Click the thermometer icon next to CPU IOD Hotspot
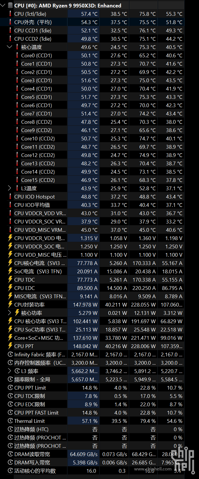The height and width of the screenshot is (479, 199). click(10, 197)
